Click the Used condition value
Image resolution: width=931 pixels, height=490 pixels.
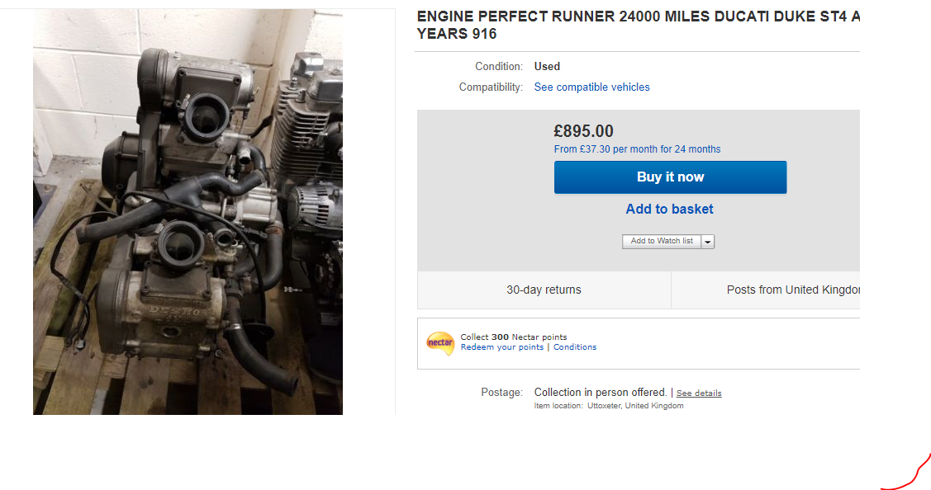547,67
